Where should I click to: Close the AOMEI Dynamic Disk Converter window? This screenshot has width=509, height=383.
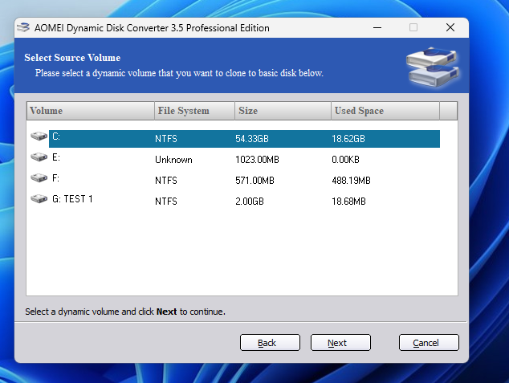450,27
